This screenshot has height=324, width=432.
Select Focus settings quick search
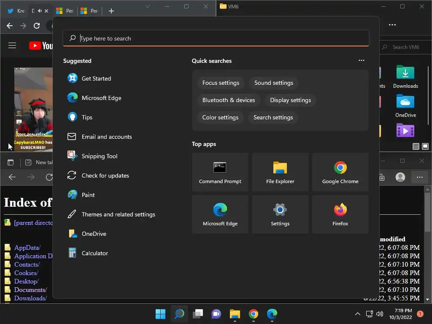pos(221,83)
